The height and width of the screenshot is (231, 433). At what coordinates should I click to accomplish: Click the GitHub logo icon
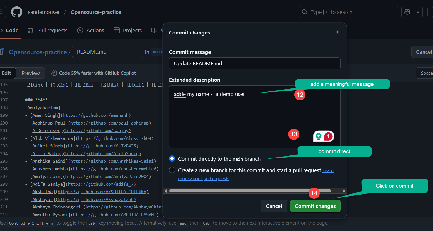tap(16, 12)
